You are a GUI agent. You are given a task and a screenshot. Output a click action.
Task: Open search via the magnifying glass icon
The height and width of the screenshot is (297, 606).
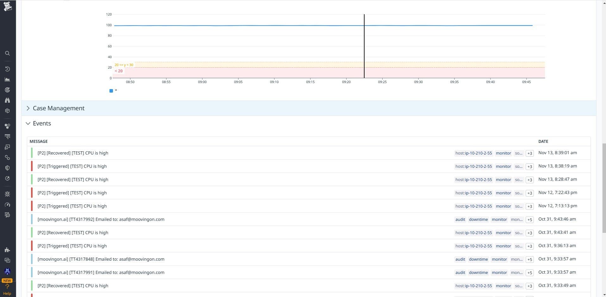8,53
